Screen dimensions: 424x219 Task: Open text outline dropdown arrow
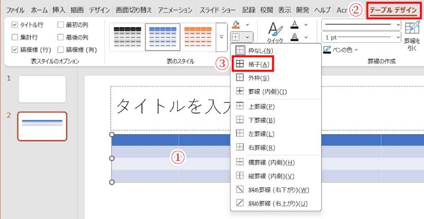tap(306, 37)
